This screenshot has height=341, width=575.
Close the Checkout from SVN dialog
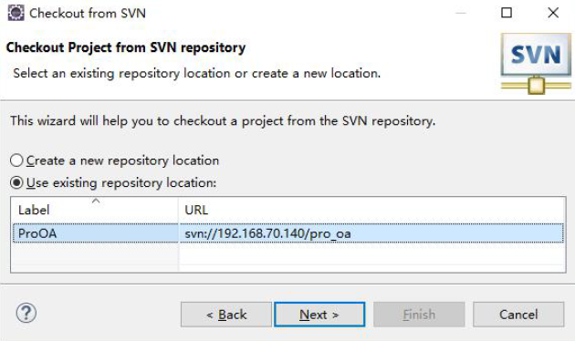pos(553,13)
